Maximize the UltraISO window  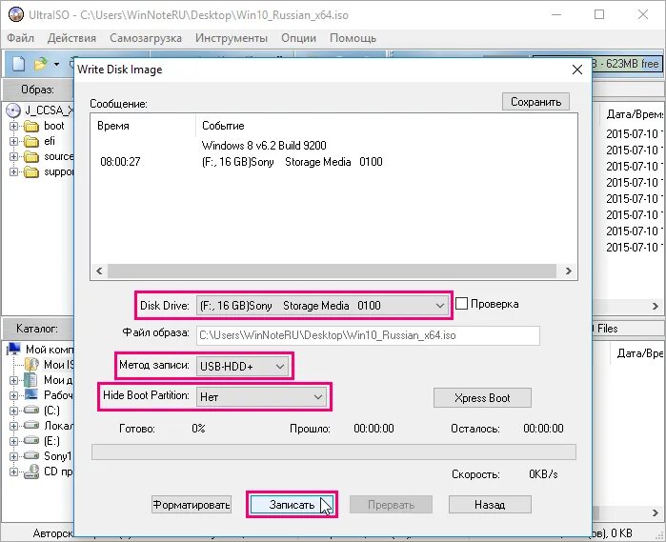point(599,14)
